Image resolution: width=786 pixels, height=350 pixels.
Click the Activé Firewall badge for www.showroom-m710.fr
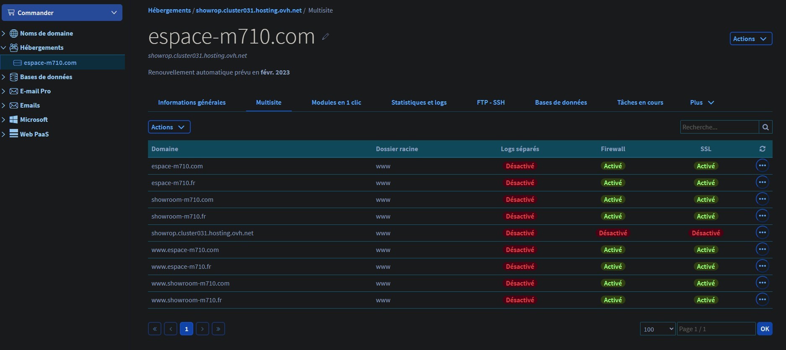click(x=613, y=300)
